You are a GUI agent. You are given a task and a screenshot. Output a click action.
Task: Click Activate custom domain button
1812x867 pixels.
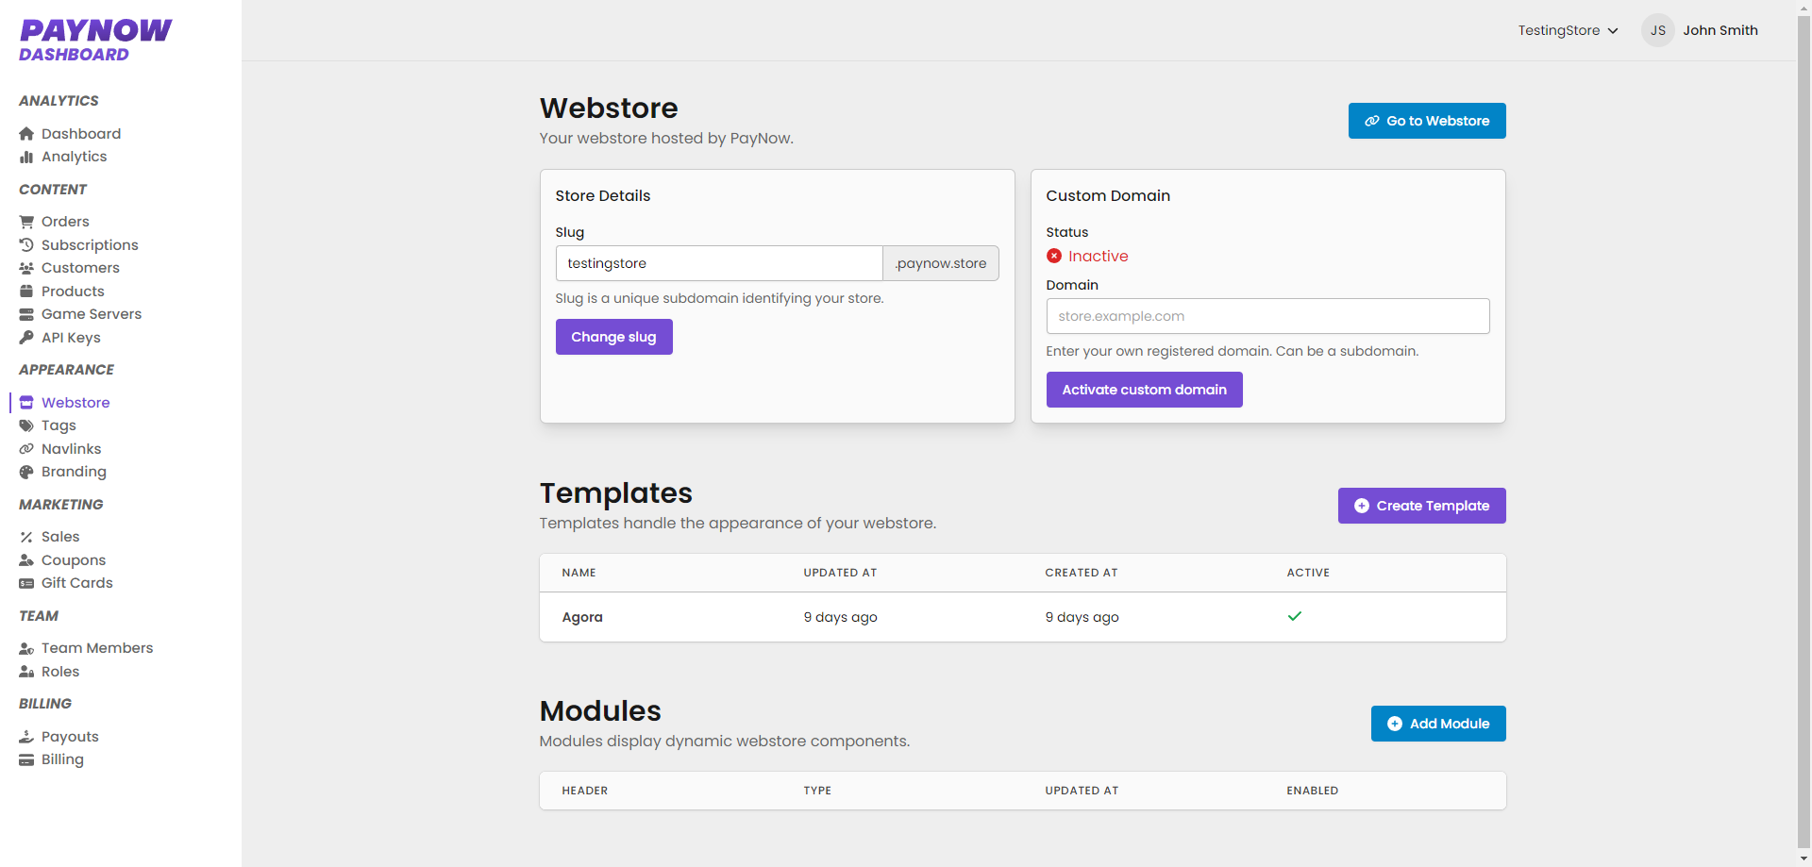[1144, 390]
